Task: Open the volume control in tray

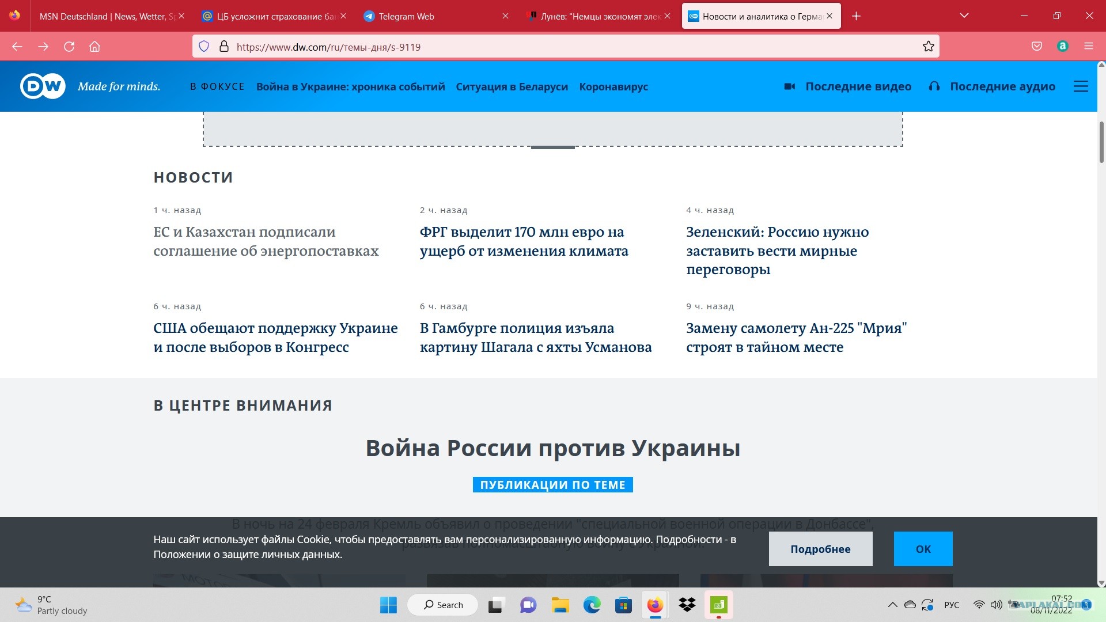Action: 996,605
